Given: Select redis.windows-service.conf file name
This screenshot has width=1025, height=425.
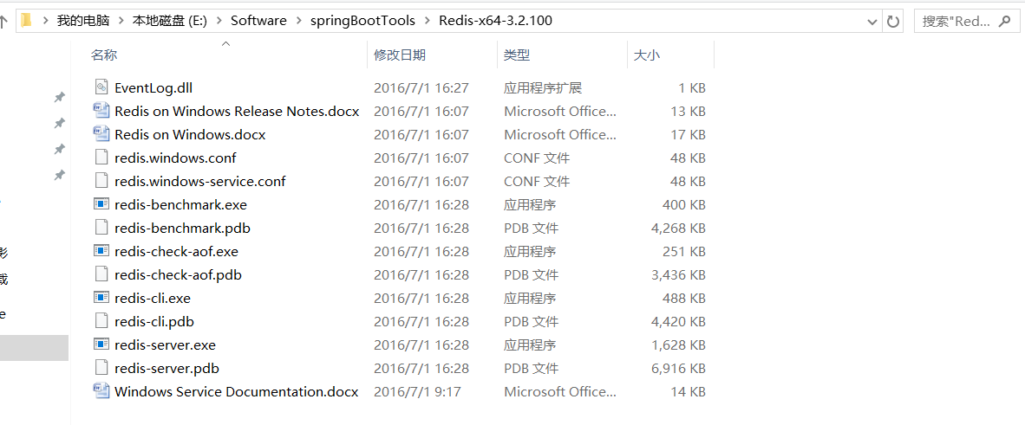Looking at the screenshot, I should [x=200, y=182].
